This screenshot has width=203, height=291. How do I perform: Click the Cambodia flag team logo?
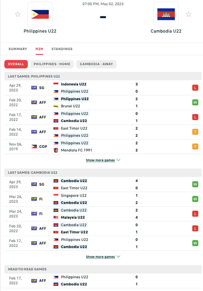coord(166,14)
